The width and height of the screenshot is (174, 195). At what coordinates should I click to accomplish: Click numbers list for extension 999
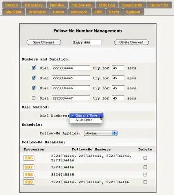point(90,182)
